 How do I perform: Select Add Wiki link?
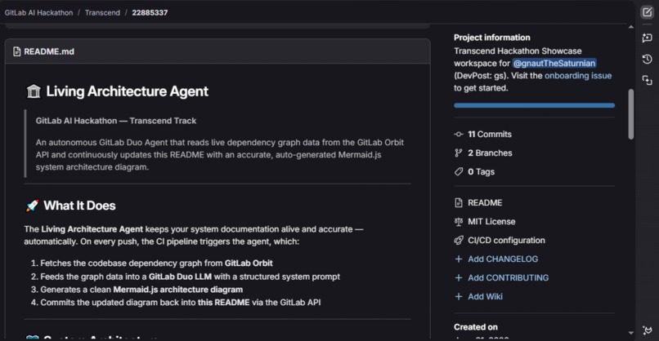point(485,297)
